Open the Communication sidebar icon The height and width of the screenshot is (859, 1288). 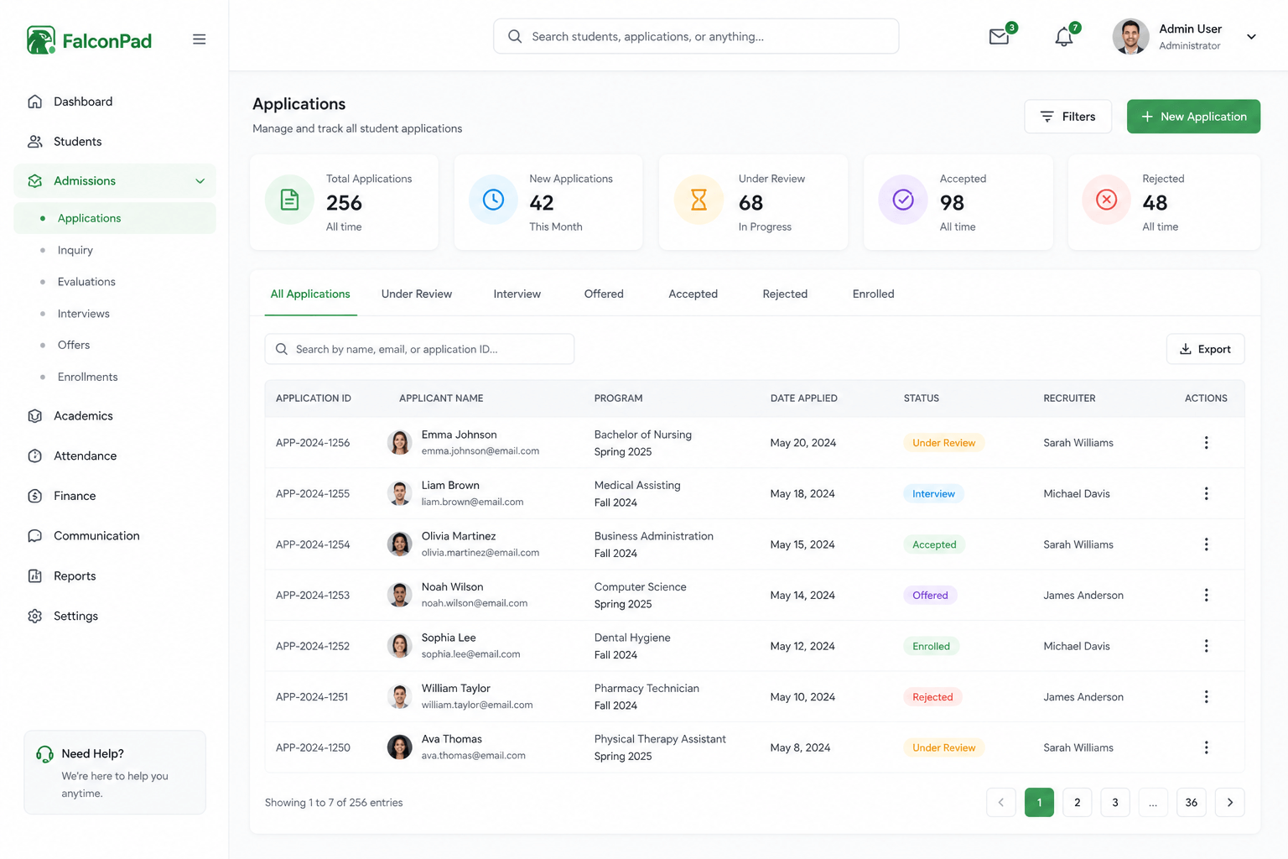(34, 536)
